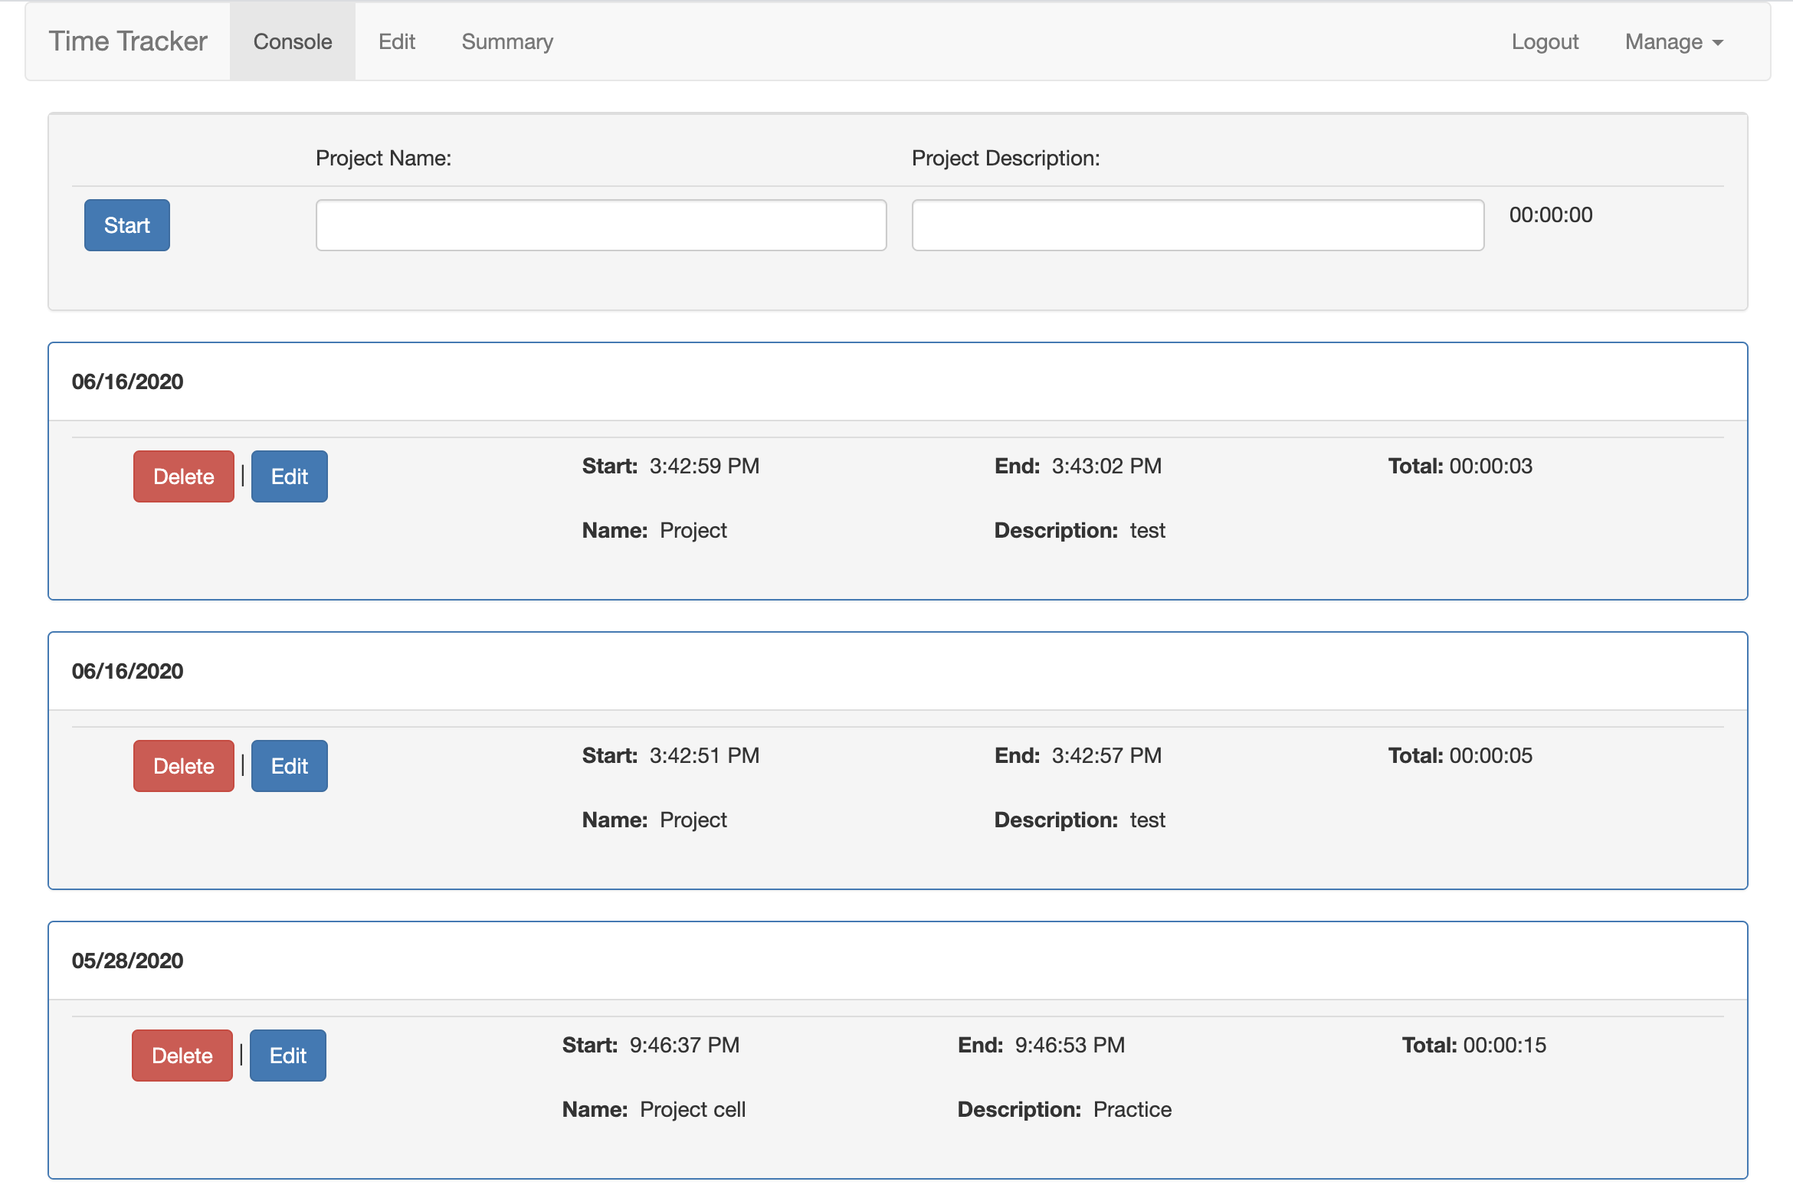The height and width of the screenshot is (1198, 1793).
Task: Edit the Project cell entry
Action: (288, 1056)
